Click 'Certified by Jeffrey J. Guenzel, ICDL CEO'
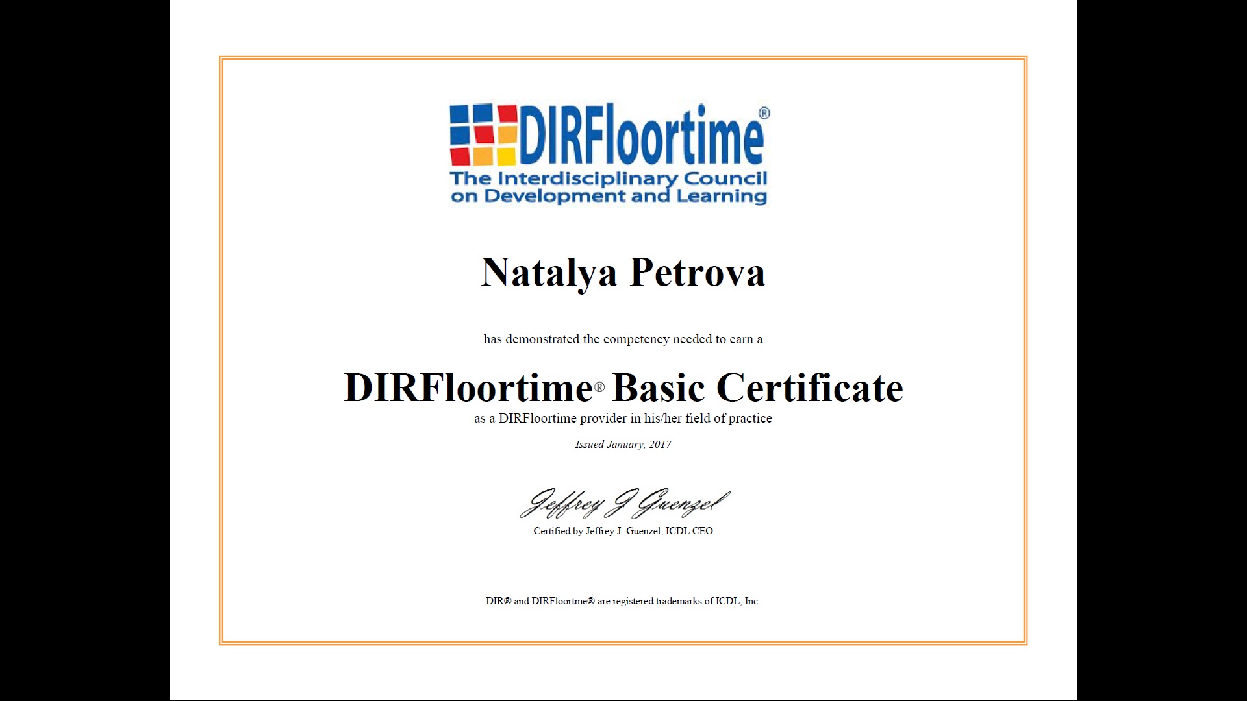 point(623,531)
